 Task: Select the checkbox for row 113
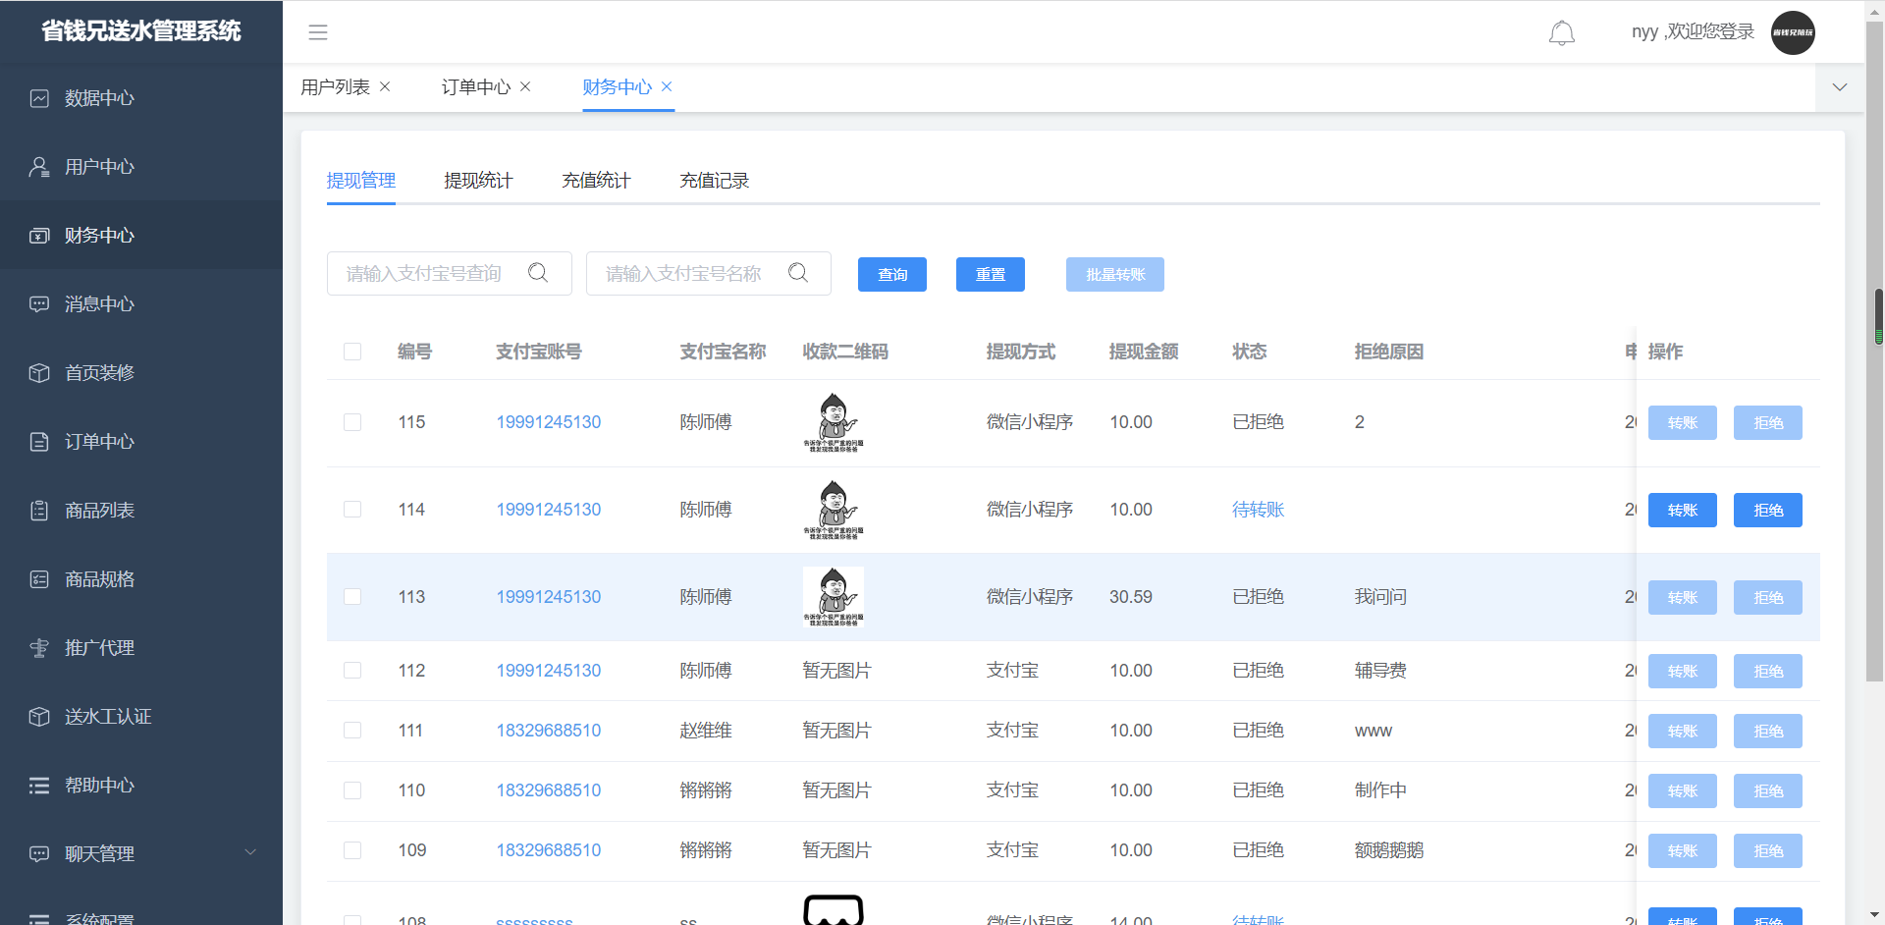pyautogui.click(x=352, y=597)
